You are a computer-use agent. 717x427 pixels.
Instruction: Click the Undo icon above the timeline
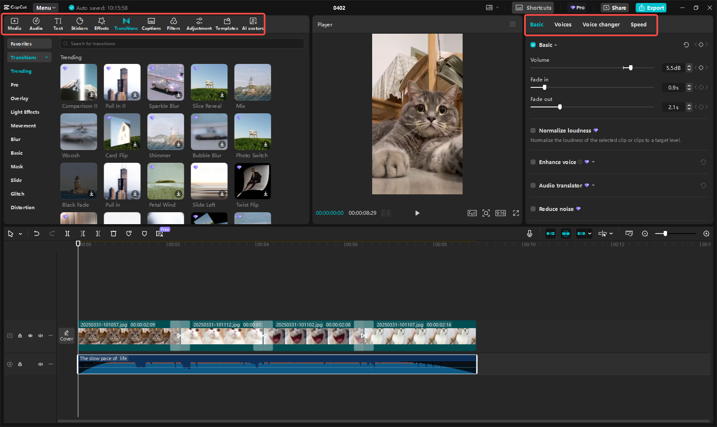(37, 234)
